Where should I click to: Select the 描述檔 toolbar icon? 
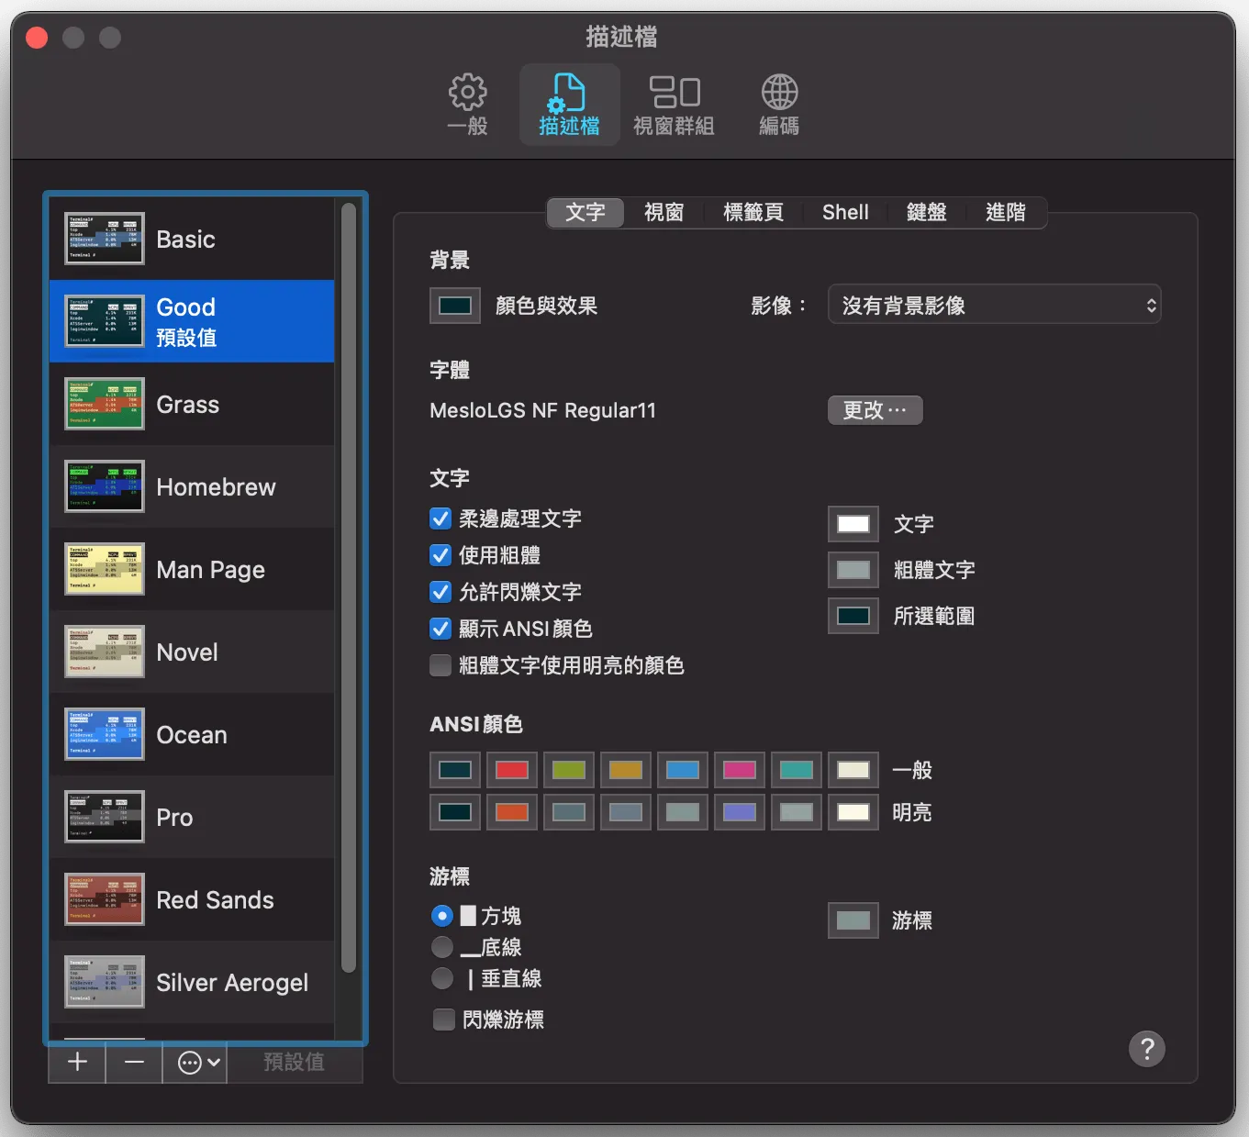[x=569, y=104]
